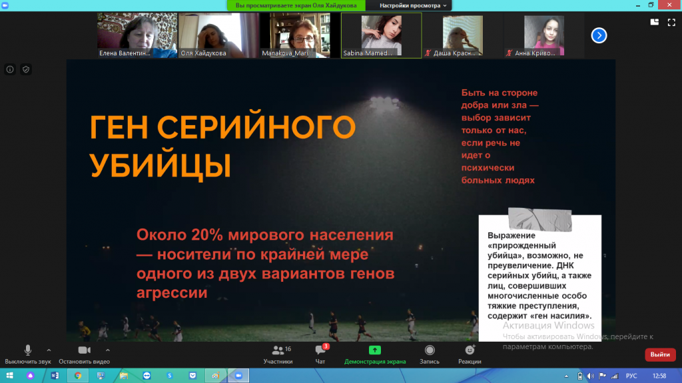The width and height of the screenshot is (682, 383).
Task: Click the meeting information icon
Action: tap(11, 69)
